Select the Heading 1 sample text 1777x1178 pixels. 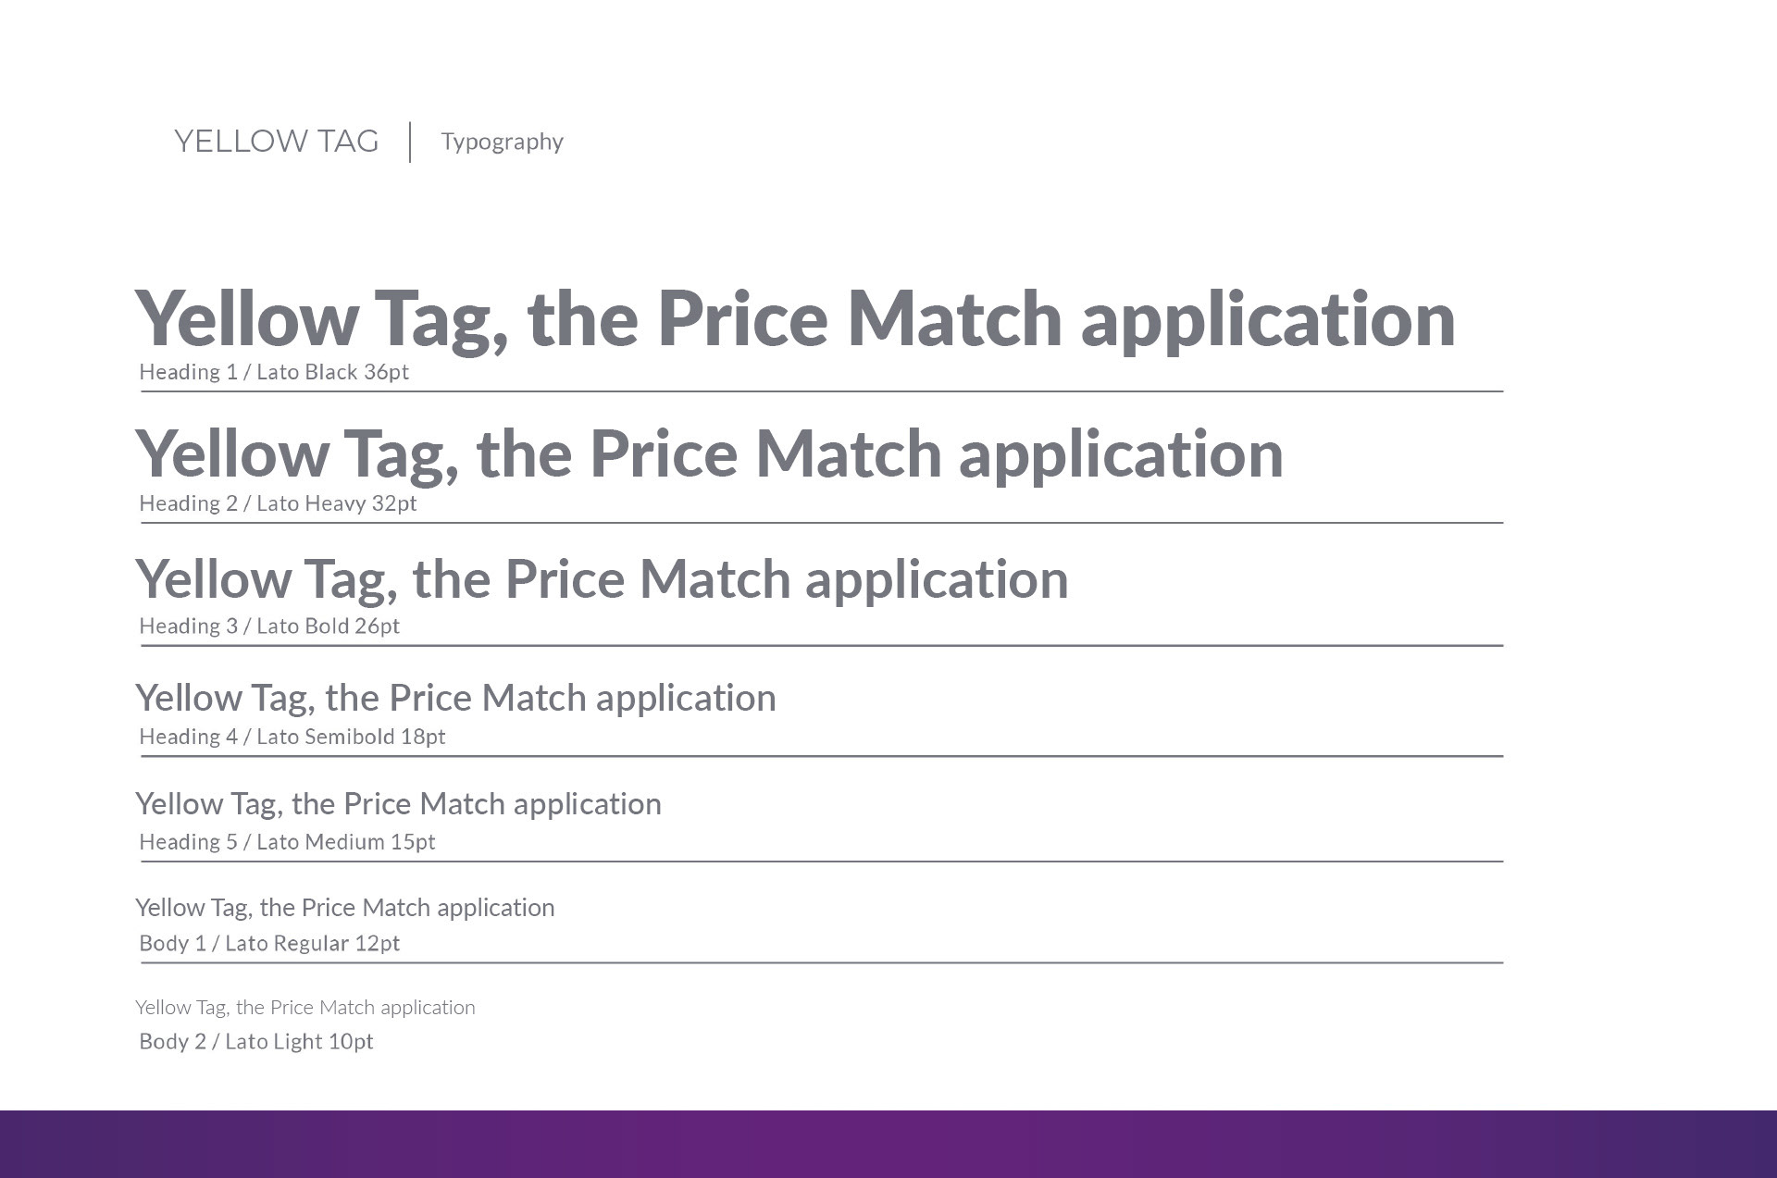click(x=795, y=320)
